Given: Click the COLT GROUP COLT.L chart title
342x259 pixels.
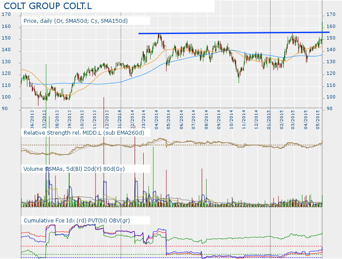Looking at the screenshot, I should (x=48, y=6).
